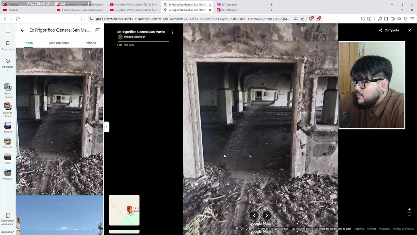The width and height of the screenshot is (417, 235).
Task: Click the add photo camera icon
Action: pyautogui.click(x=97, y=30)
